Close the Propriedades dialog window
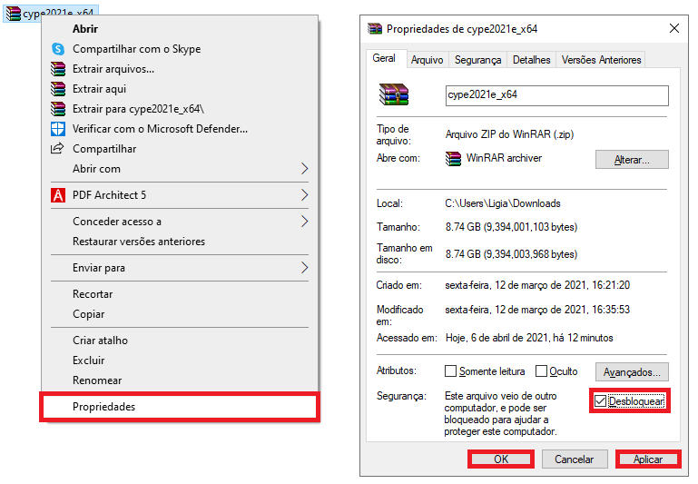The image size is (698, 484). (674, 28)
